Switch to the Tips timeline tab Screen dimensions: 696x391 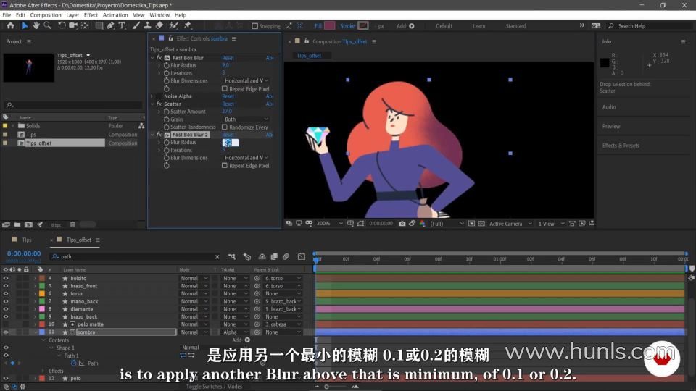(27, 240)
